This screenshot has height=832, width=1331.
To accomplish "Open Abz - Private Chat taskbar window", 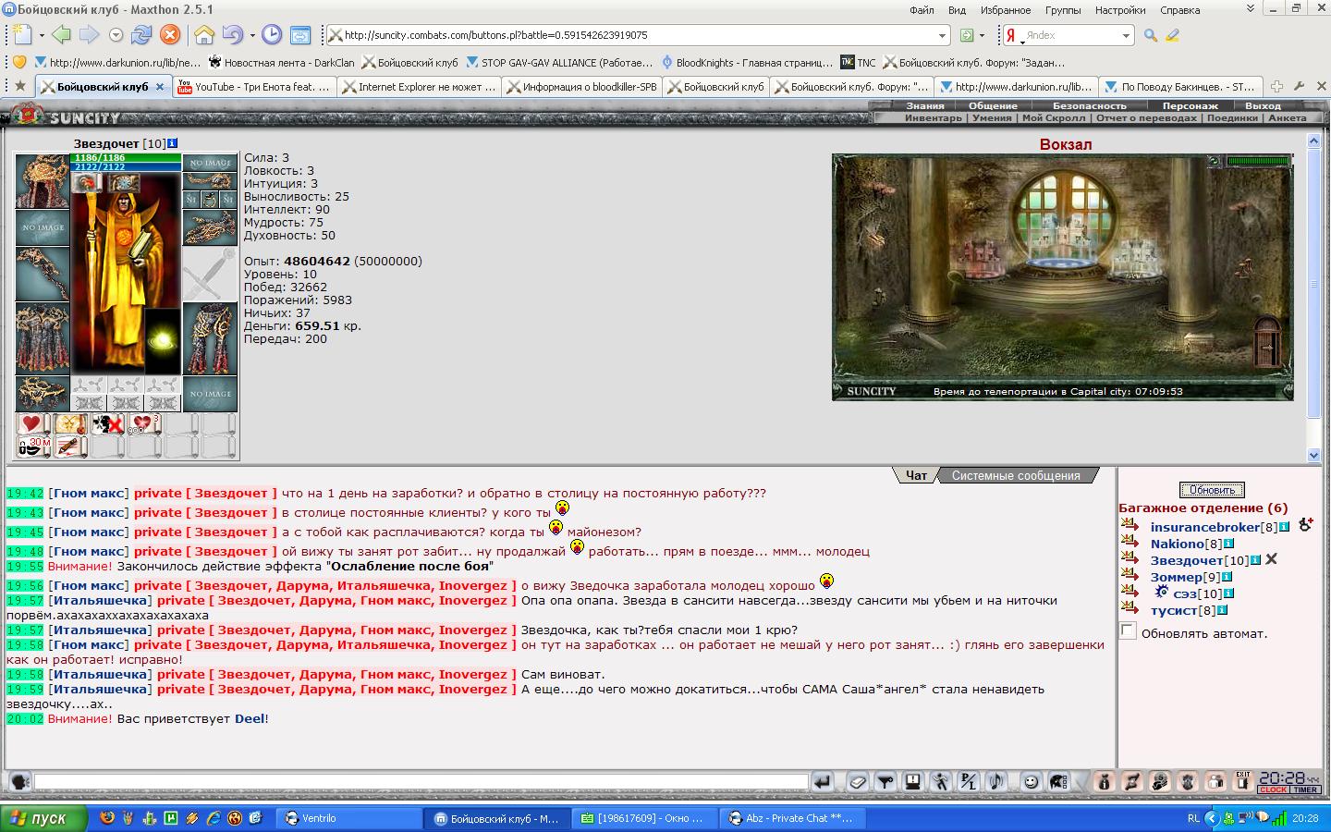I will click(793, 818).
